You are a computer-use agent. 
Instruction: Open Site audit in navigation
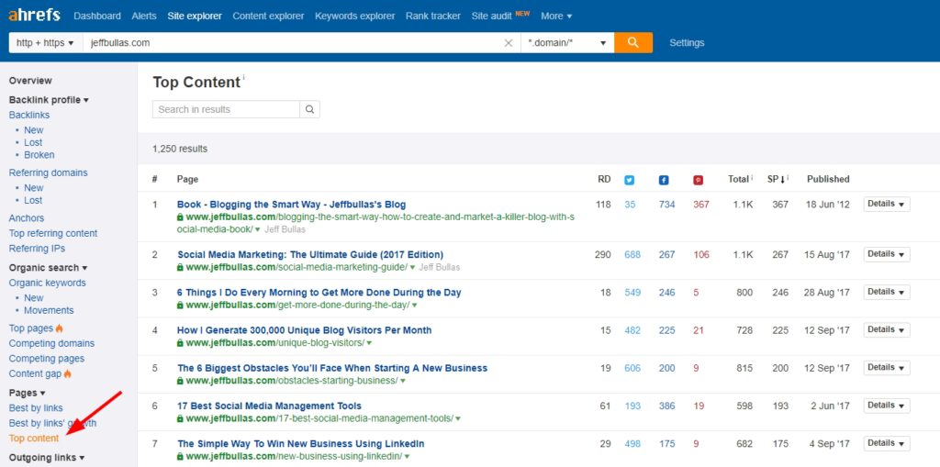(x=492, y=17)
